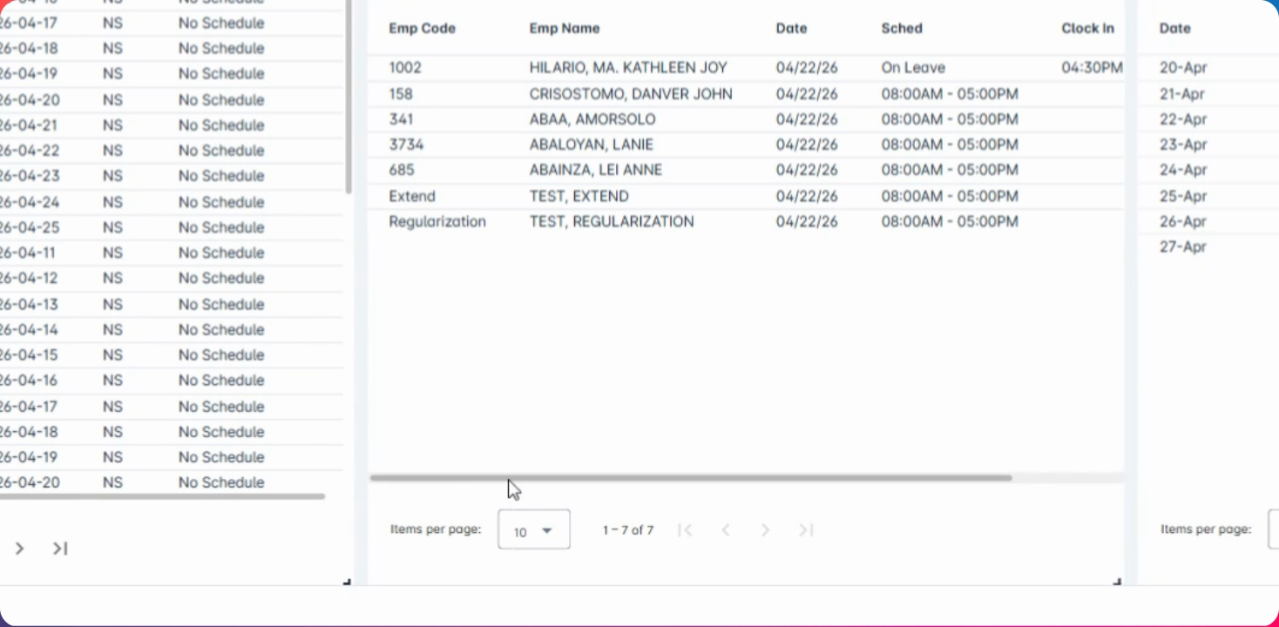Click the employee table horizontal scrollbar
The width and height of the screenshot is (1279, 627).
(691, 478)
